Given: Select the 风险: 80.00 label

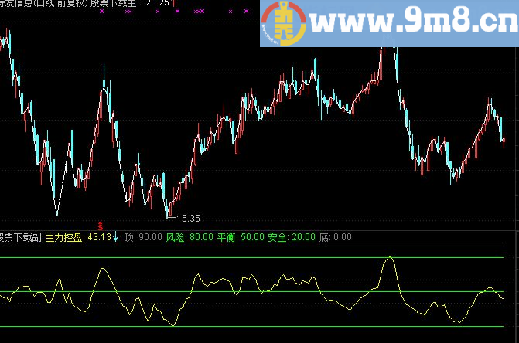Looking at the screenshot, I should [x=190, y=237].
